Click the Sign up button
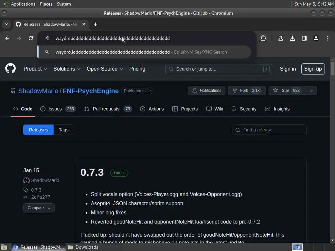Screen dimensions: 335x251 point(313,69)
